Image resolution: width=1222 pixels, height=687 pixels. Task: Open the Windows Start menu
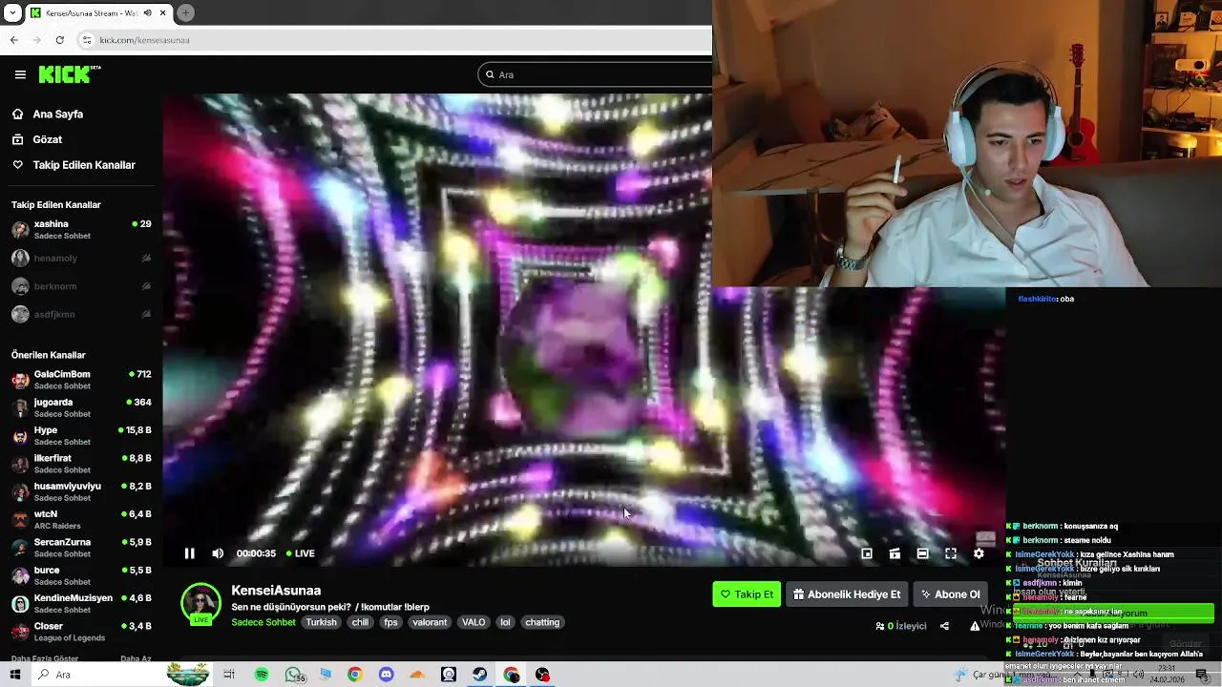[15, 675]
